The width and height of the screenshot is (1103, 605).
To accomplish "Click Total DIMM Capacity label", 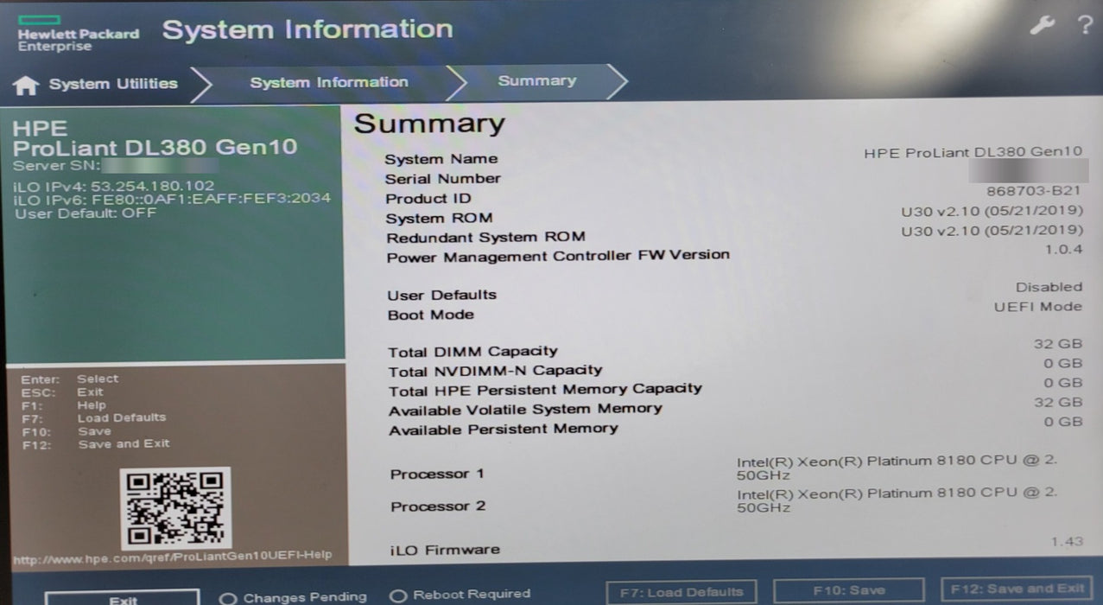I will pos(472,352).
